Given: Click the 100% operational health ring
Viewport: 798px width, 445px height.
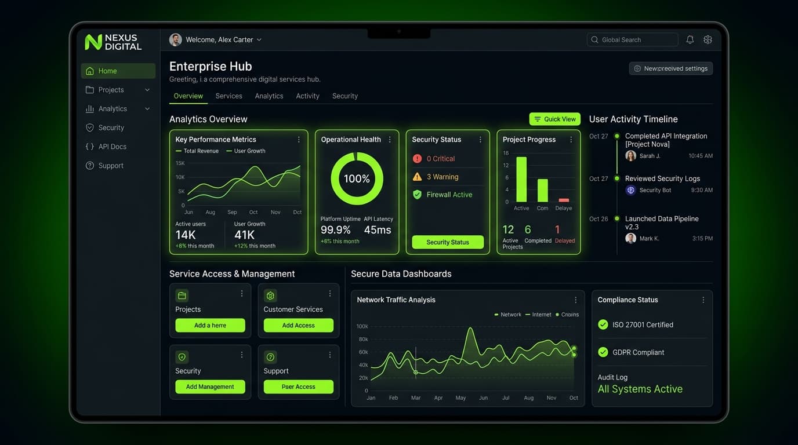Looking at the screenshot, I should tap(357, 178).
